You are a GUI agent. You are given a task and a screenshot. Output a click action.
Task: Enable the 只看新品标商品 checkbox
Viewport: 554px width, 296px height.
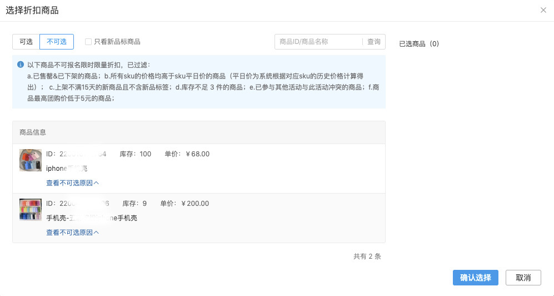coord(88,42)
